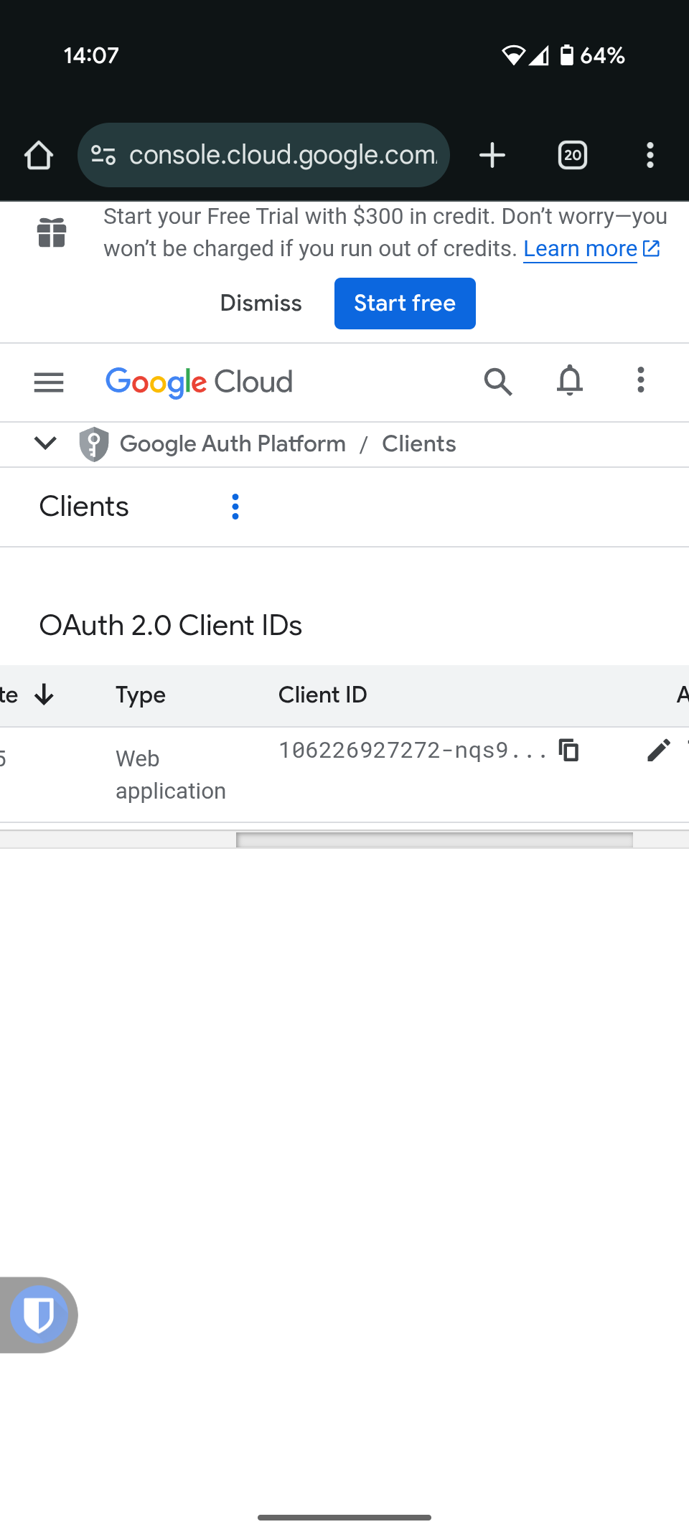Select client ID 106226927272-nqs9...

click(x=413, y=751)
